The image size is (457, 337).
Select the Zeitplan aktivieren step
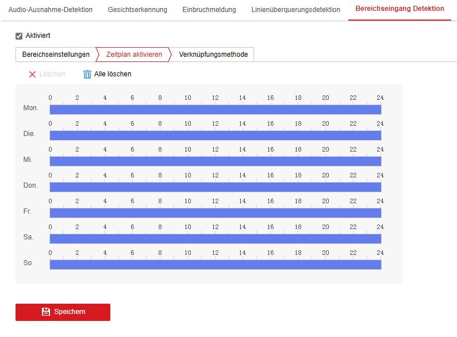[134, 55]
